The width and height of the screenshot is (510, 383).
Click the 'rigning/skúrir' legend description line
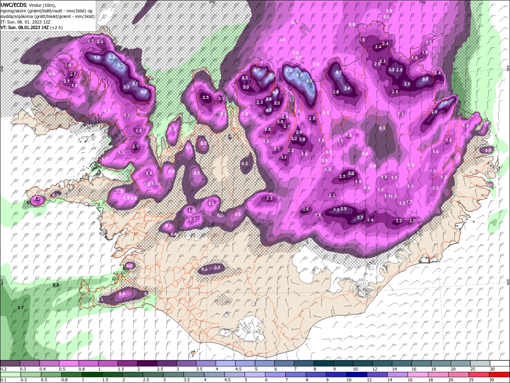pos(47,10)
